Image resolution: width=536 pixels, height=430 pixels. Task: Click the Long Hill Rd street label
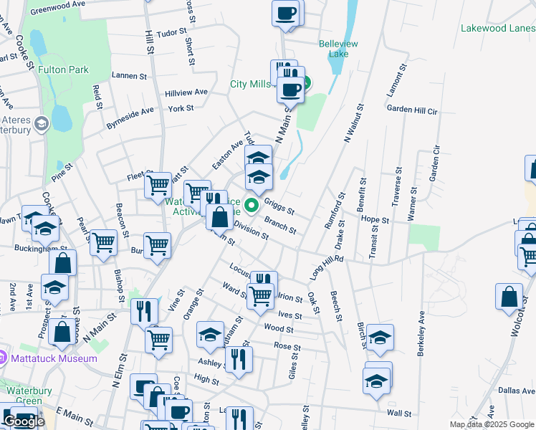[326, 267]
